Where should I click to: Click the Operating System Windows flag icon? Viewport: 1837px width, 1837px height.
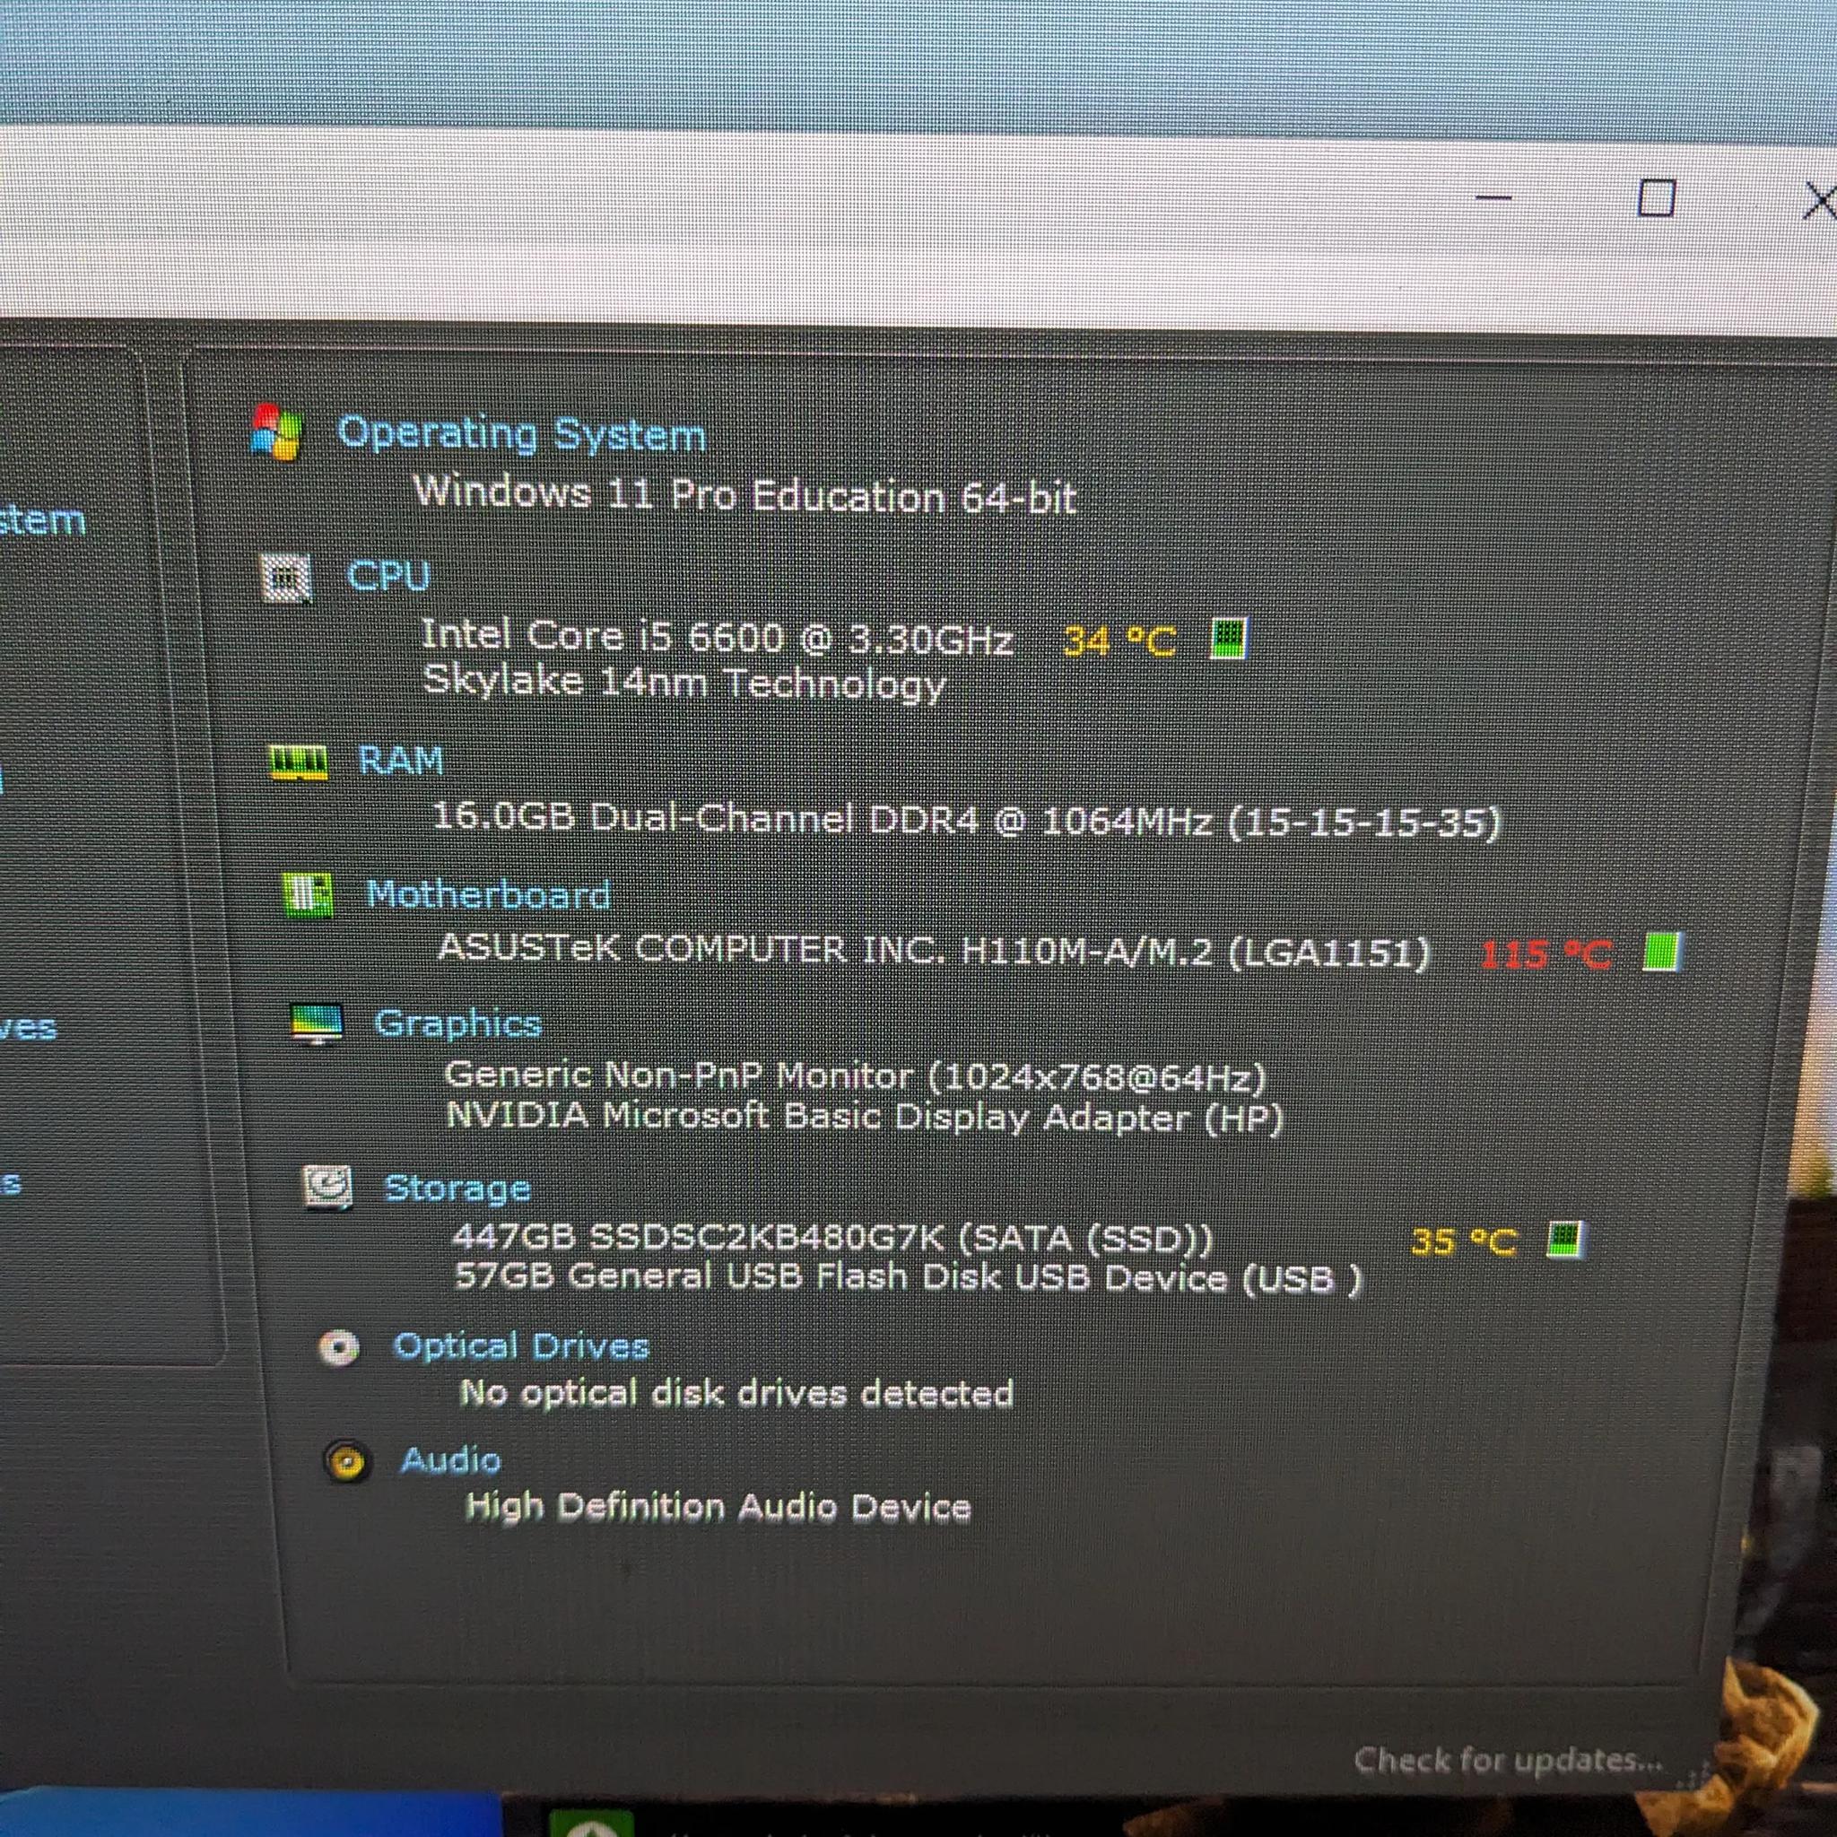click(x=276, y=432)
